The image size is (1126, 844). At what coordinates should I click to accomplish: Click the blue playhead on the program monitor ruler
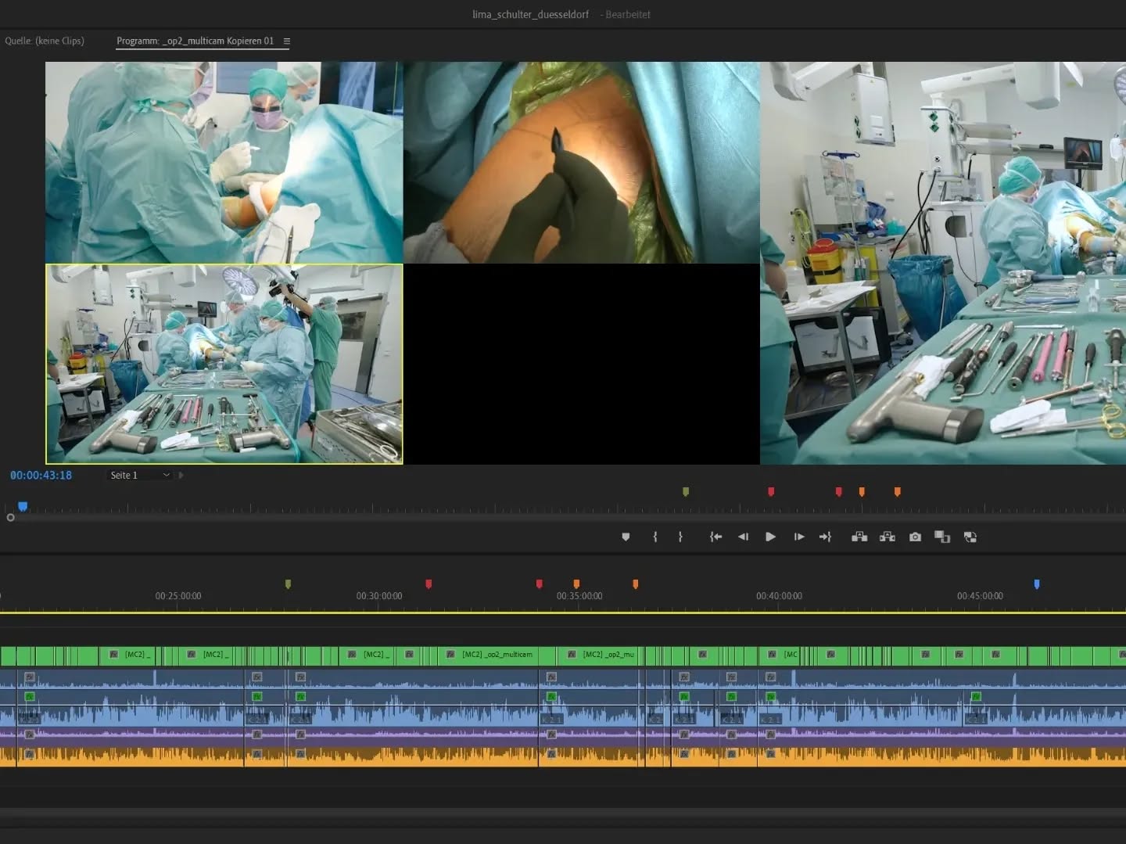tap(23, 507)
